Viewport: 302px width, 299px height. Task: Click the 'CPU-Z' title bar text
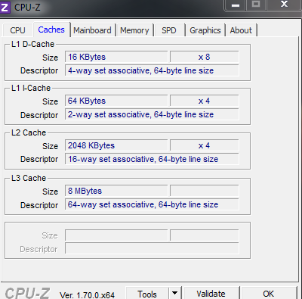click(x=27, y=7)
